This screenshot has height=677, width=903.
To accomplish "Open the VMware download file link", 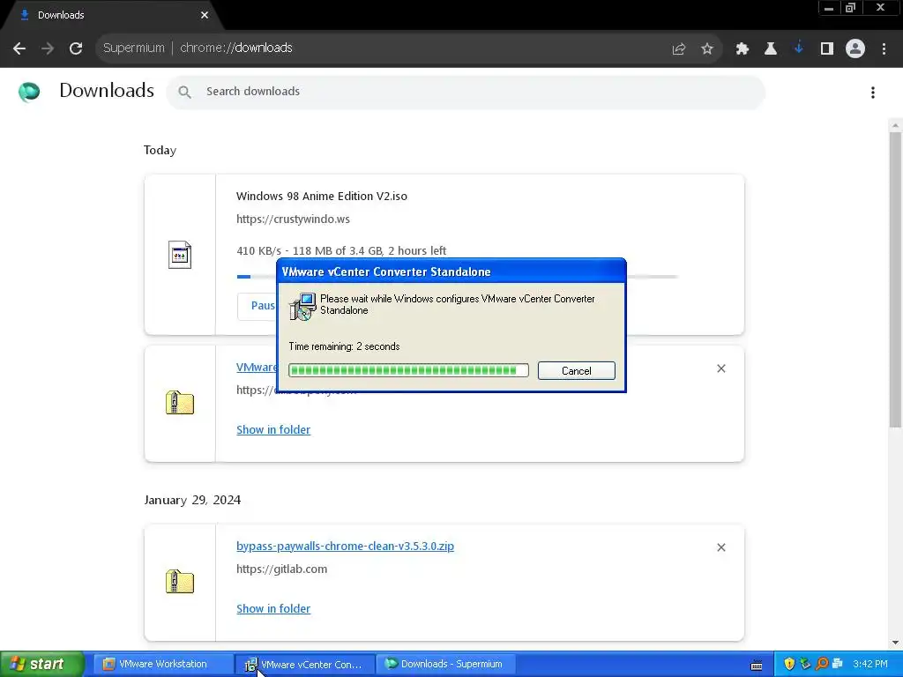I will pos(257,368).
